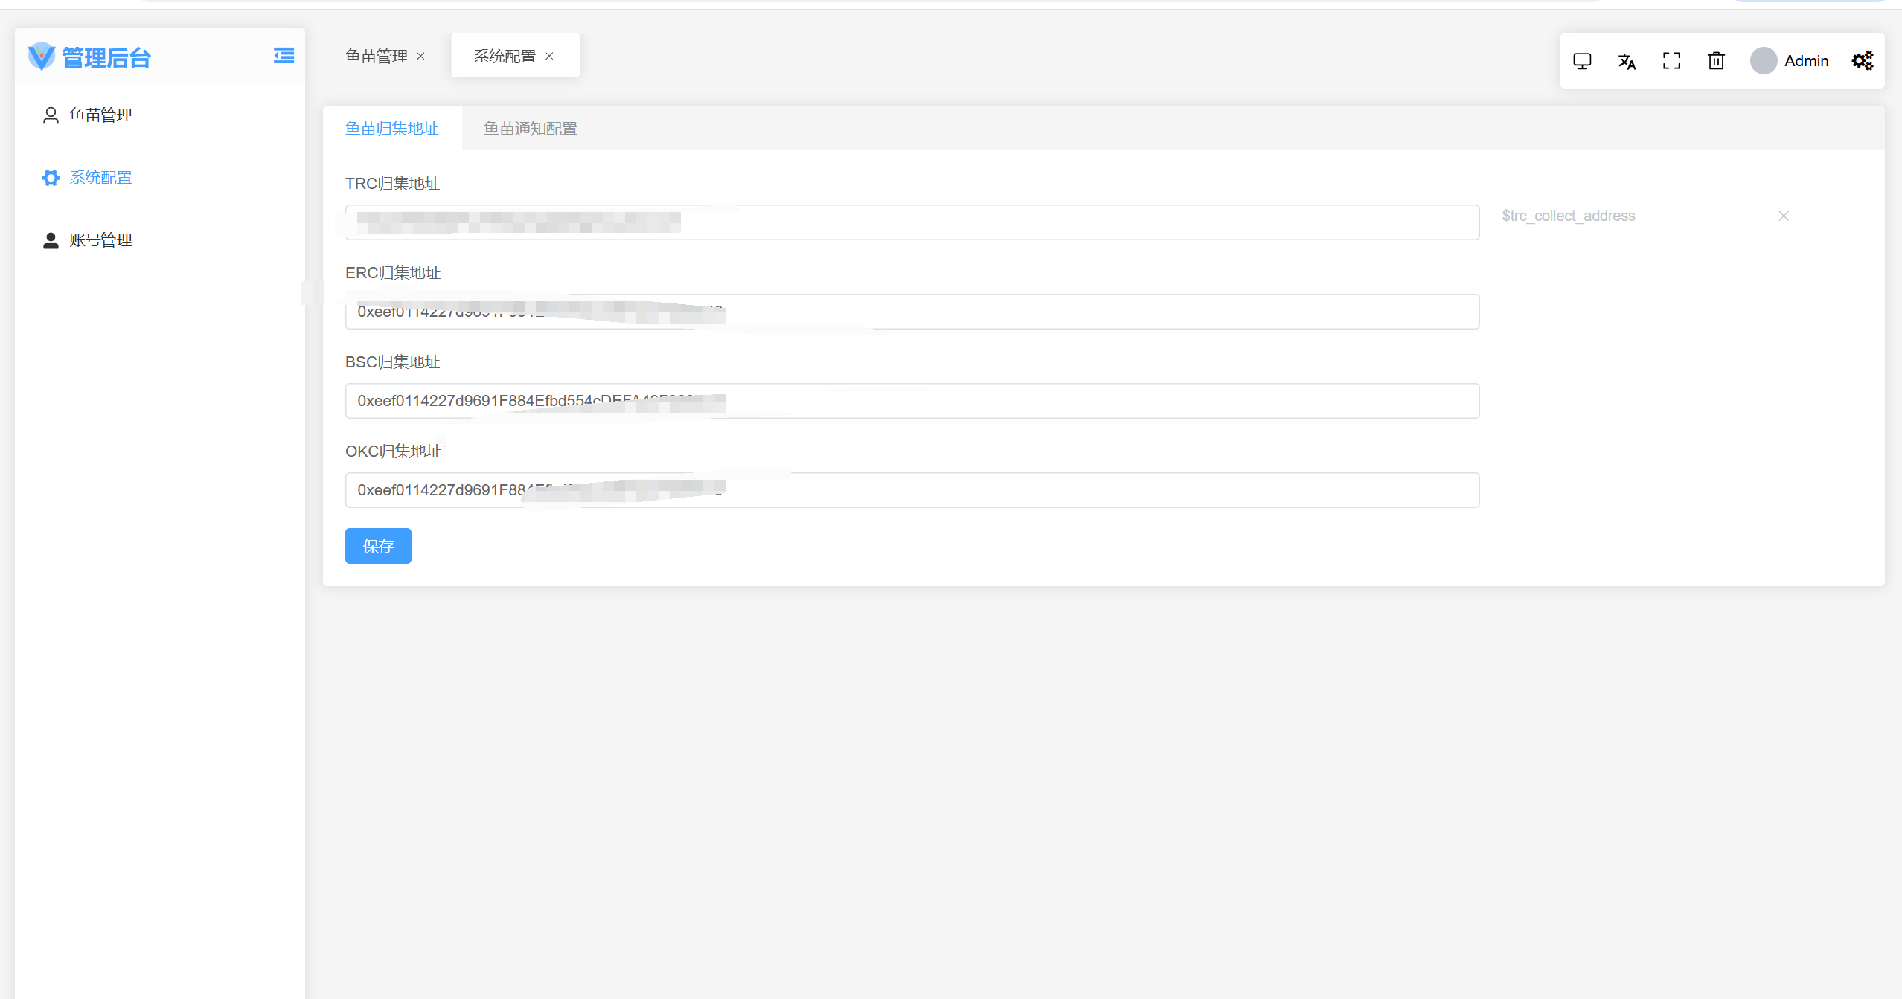
Task: Close the 系统配置 page tab
Action: 549,56
